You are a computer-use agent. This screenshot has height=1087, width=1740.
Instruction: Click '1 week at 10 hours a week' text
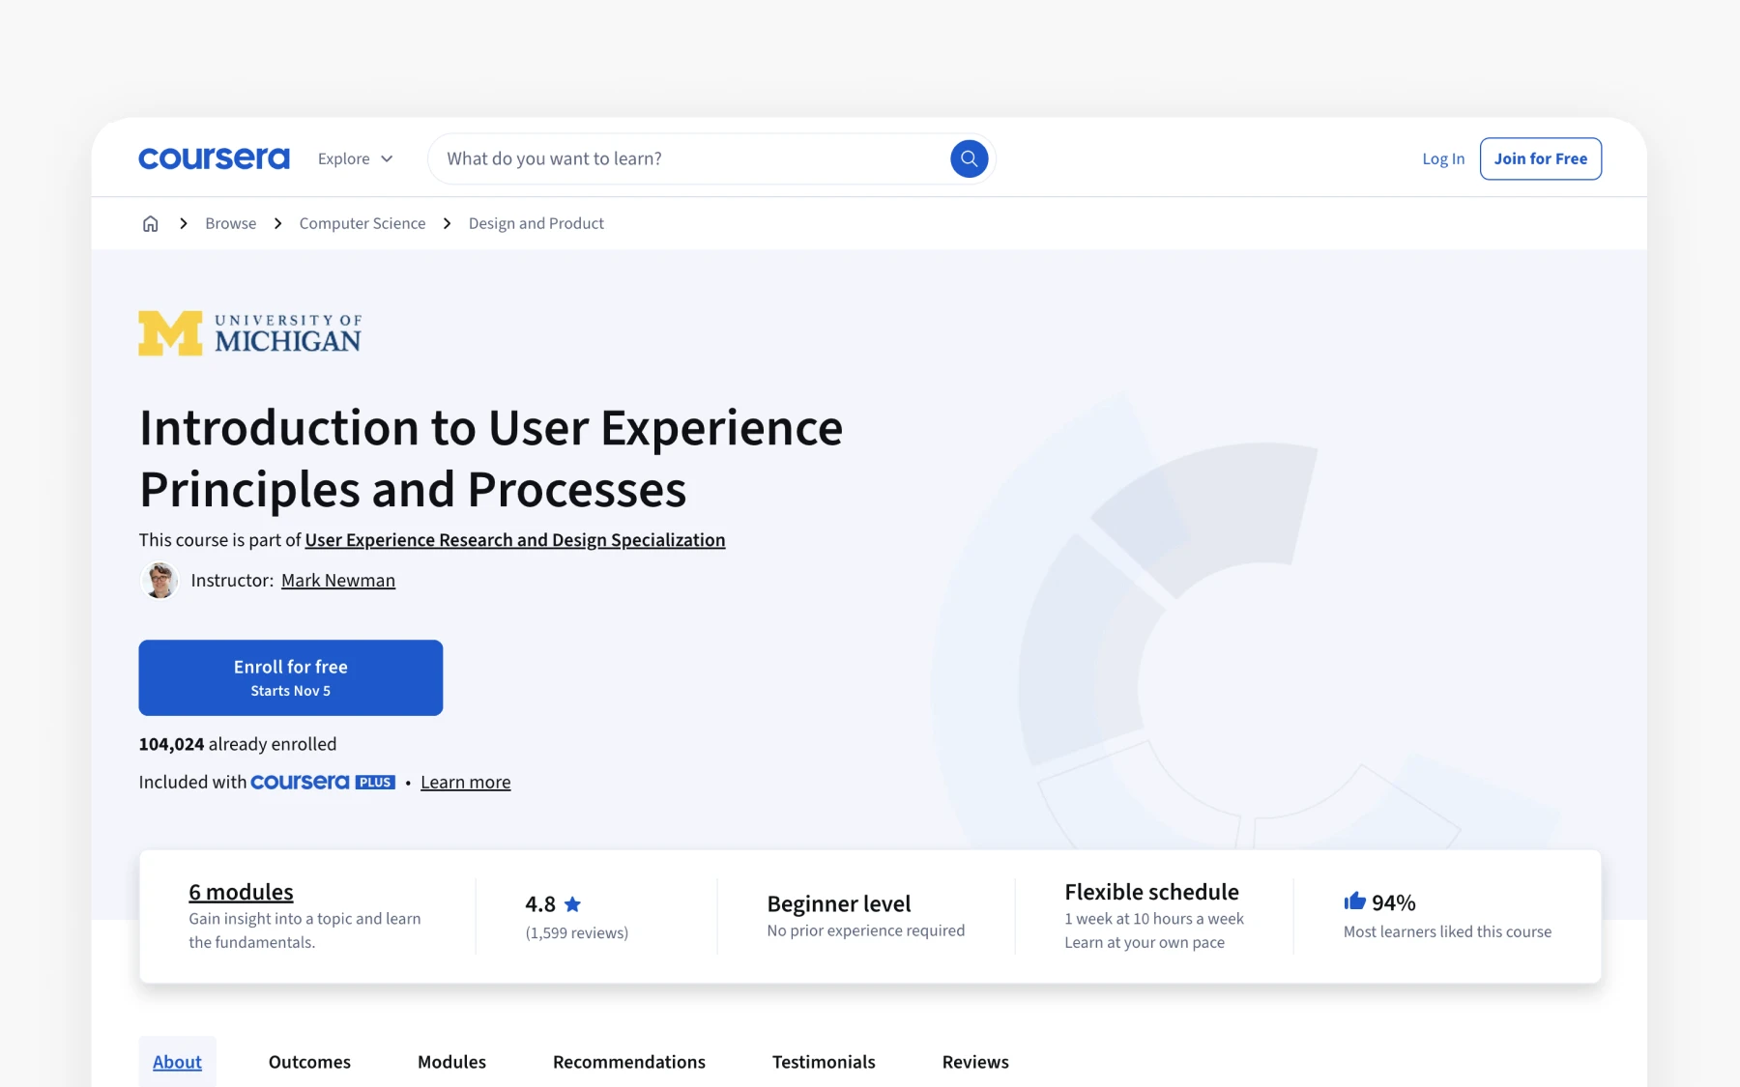point(1154,919)
